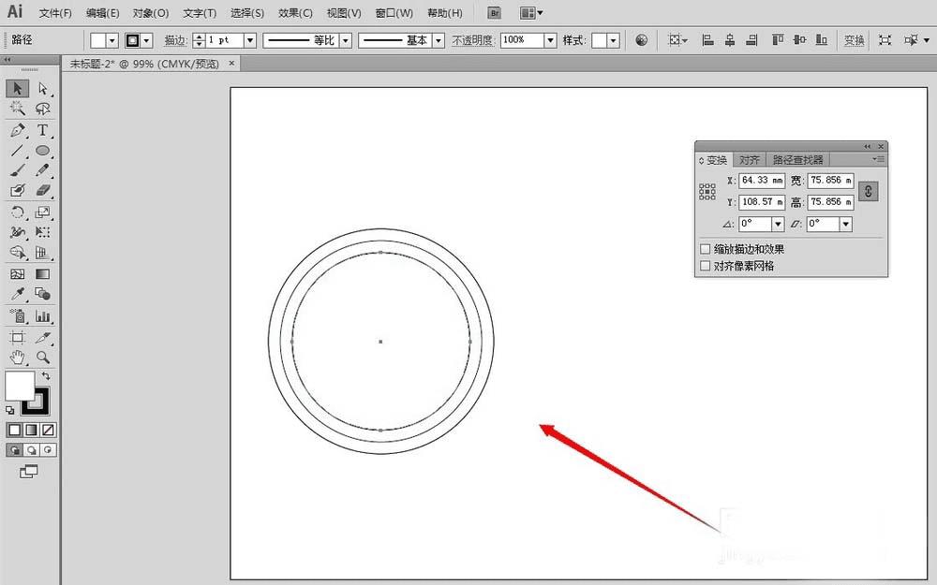Open the 对象(O) menu
937x585 pixels.
[151, 13]
